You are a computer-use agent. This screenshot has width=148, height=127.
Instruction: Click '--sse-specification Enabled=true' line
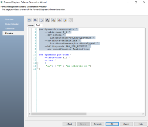click(67, 49)
